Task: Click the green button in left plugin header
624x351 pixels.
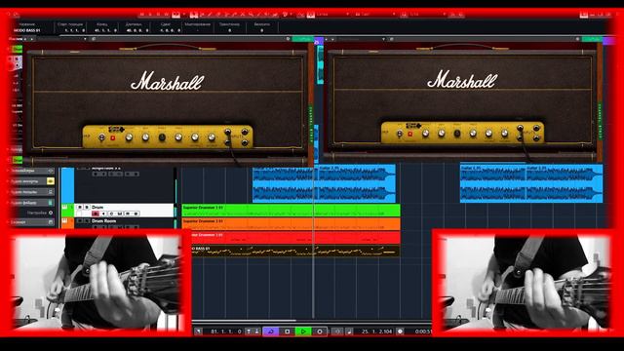Action: pyautogui.click(x=303, y=39)
